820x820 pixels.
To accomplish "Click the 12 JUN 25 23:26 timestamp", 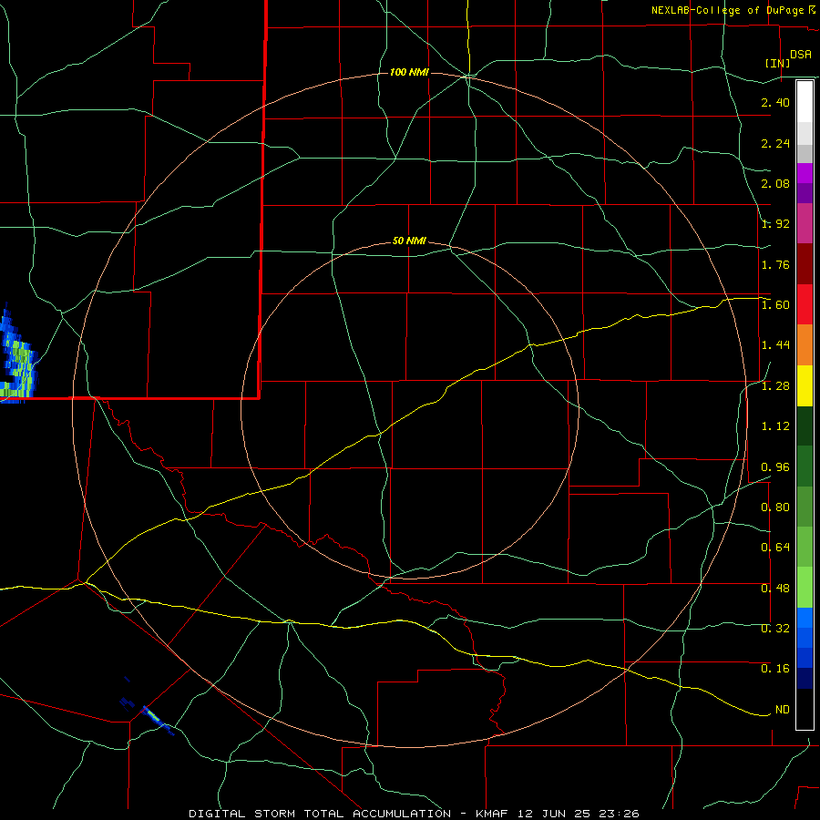I will coord(579,814).
